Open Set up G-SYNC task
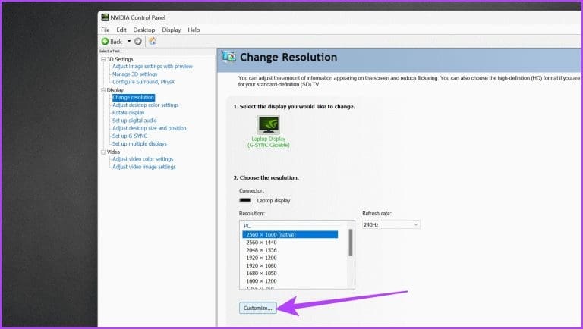This screenshot has width=583, height=329. pyautogui.click(x=129, y=136)
